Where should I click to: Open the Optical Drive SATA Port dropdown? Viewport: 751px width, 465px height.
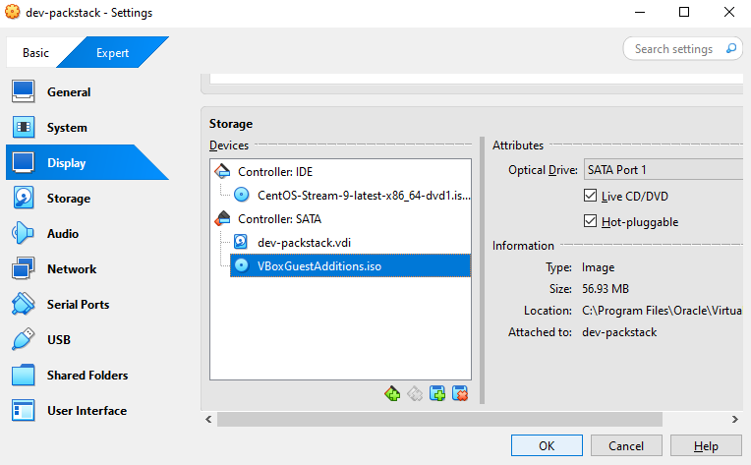(664, 170)
